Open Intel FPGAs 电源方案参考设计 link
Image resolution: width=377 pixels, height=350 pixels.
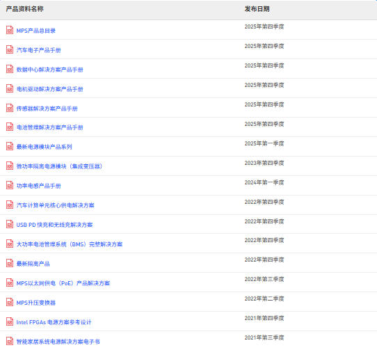coord(54,322)
